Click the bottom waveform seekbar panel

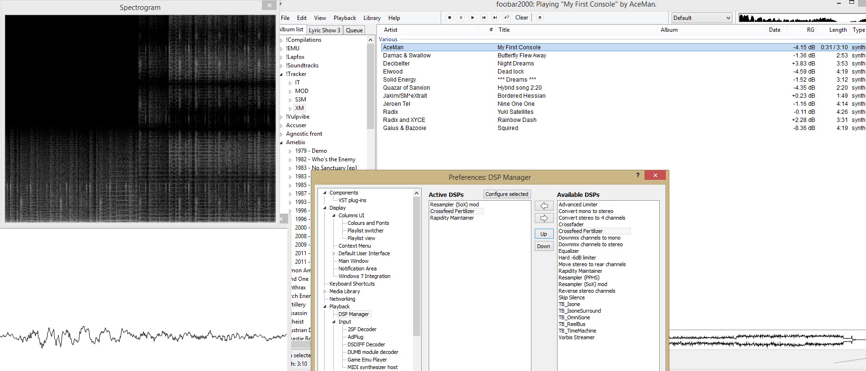(767, 339)
